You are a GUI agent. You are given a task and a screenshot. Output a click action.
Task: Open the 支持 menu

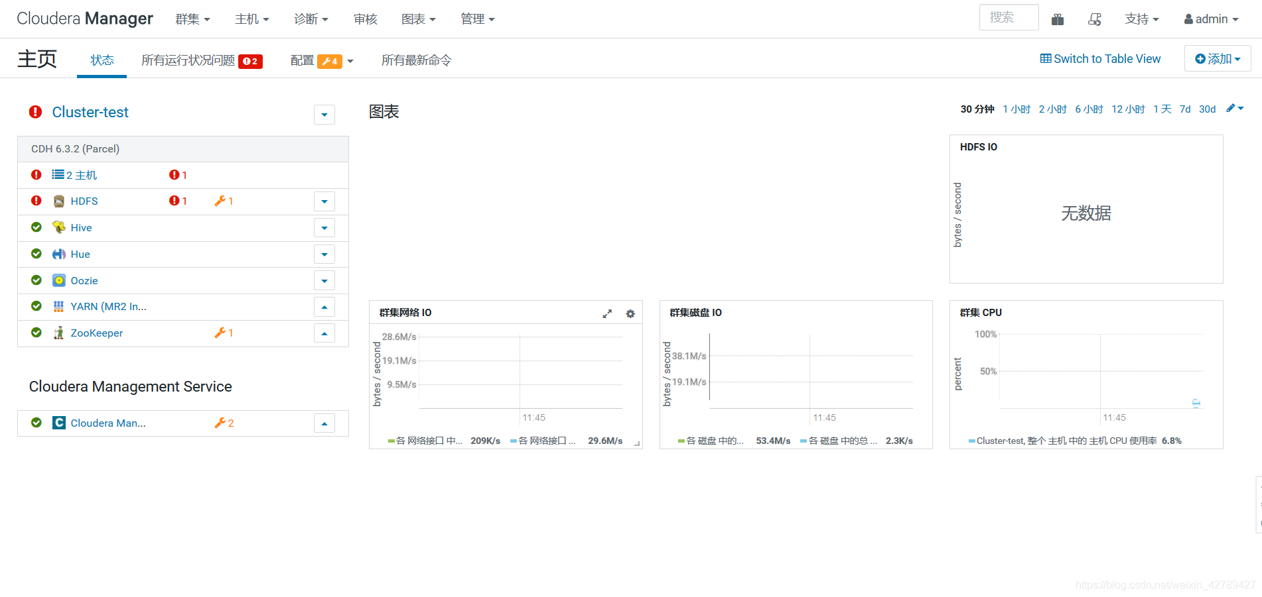[x=1142, y=19]
